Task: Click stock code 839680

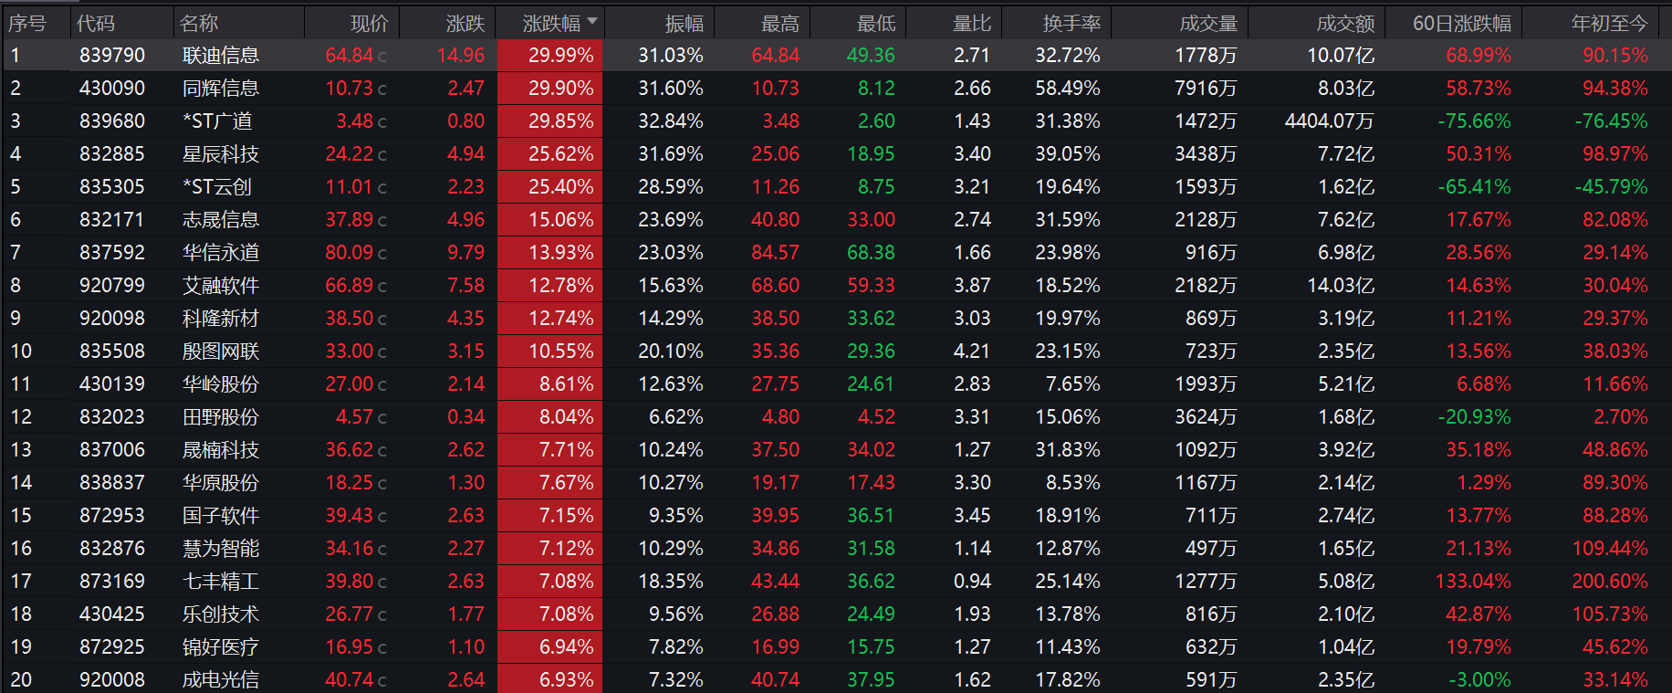Action: (112, 121)
